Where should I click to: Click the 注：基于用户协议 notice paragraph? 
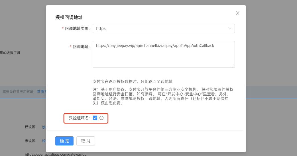coord(163,96)
